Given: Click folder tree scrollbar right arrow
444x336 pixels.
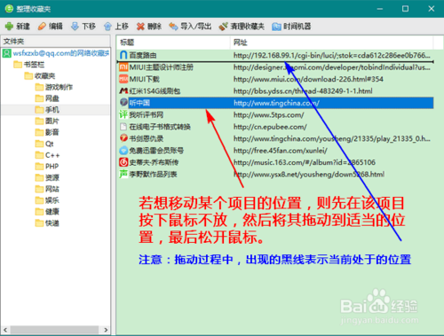Looking at the screenshot, I should tap(106, 330).
